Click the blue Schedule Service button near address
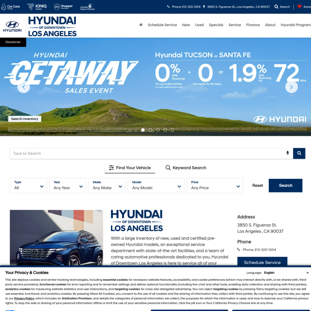311x311 pixels. coord(262,262)
